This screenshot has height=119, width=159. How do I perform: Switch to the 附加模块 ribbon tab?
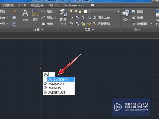(8, 5)
